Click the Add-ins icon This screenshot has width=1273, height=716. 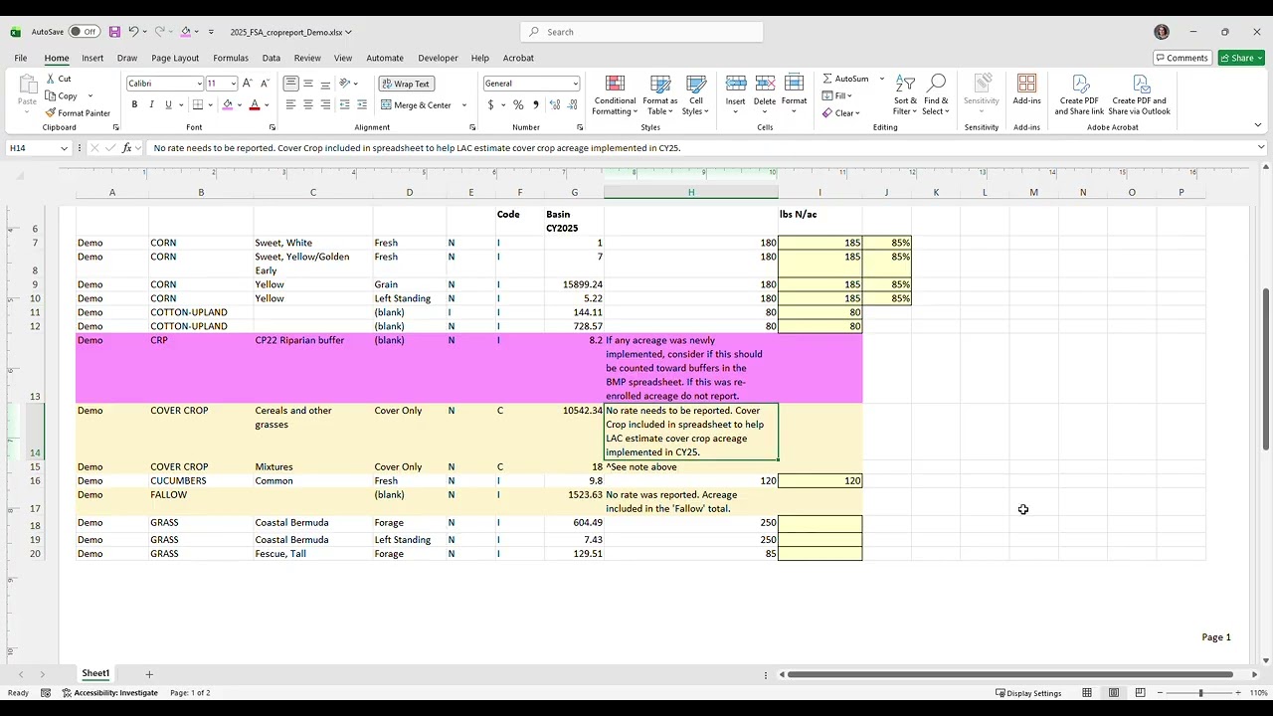(1026, 89)
